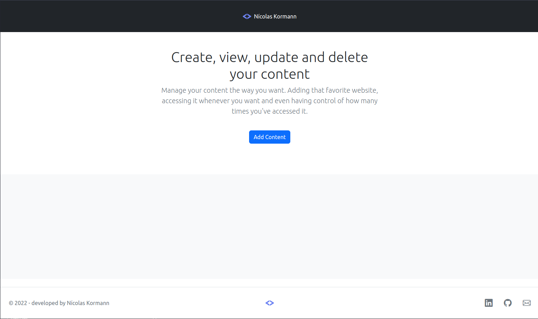538x319 pixels.
Task: Click the code brackets logo in the header
Action: [x=247, y=16]
